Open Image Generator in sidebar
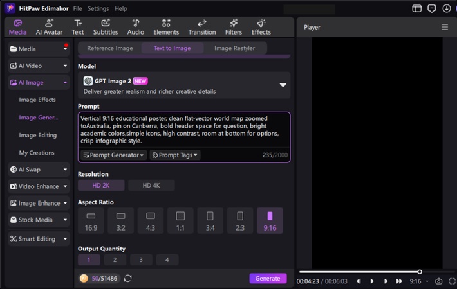The height and width of the screenshot is (289, 457). pos(39,118)
